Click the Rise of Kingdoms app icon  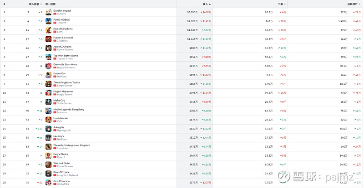(x=48, y=30)
